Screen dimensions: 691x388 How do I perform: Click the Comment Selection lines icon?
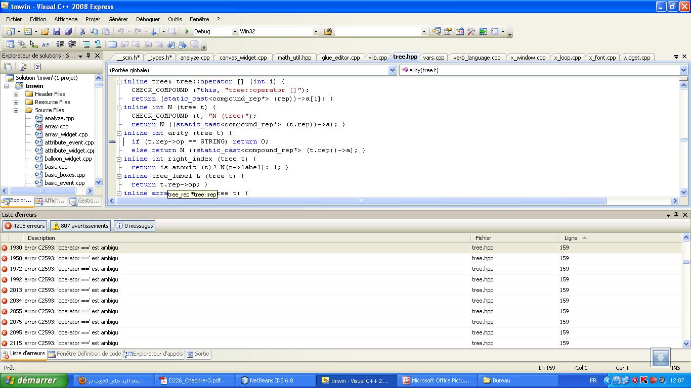click(87, 44)
